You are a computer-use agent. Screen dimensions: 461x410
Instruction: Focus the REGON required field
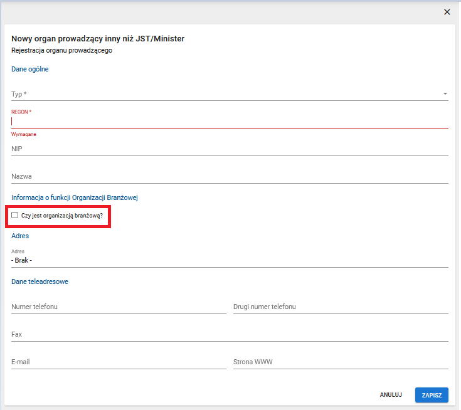coord(230,122)
